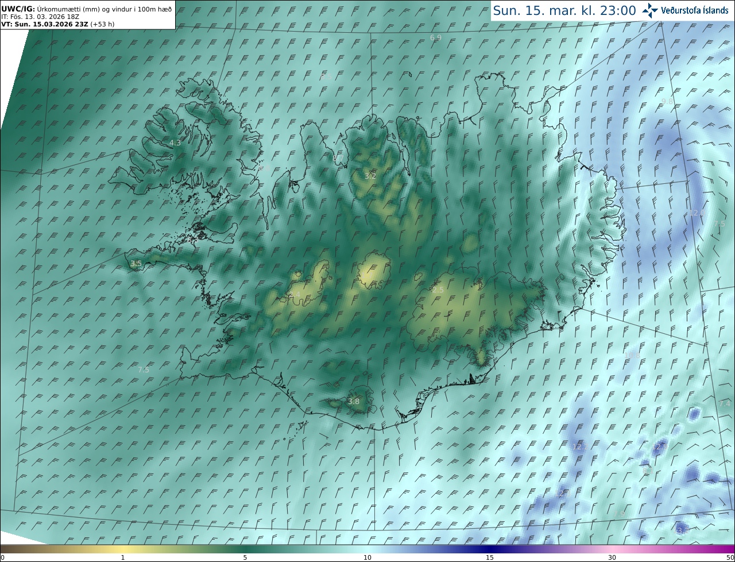Click the 2.4 value label on the map
Viewport: 735px width, 562px height.
click(x=295, y=295)
